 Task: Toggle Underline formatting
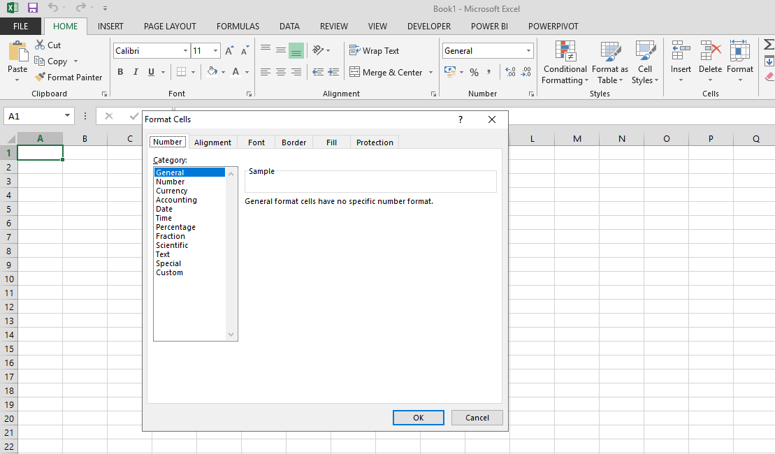151,72
